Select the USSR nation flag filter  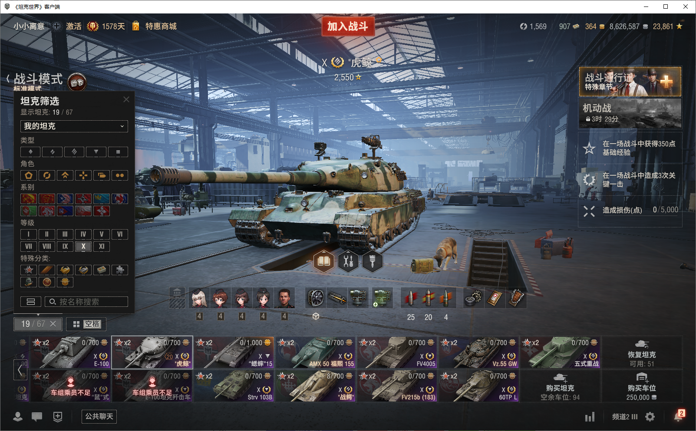click(x=29, y=199)
